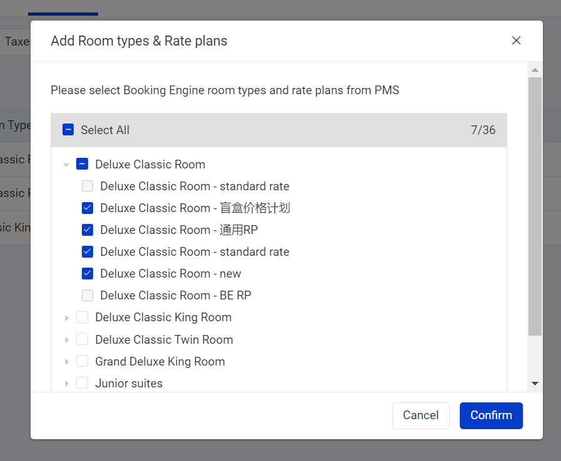The width and height of the screenshot is (561, 461).
Task: Click the Cancel button
Action: tap(420, 415)
